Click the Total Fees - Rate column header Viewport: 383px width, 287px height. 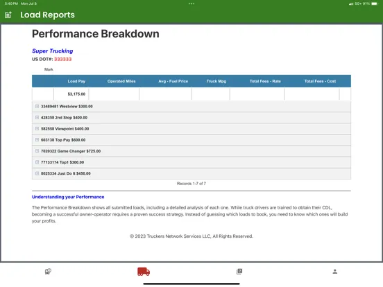(265, 81)
